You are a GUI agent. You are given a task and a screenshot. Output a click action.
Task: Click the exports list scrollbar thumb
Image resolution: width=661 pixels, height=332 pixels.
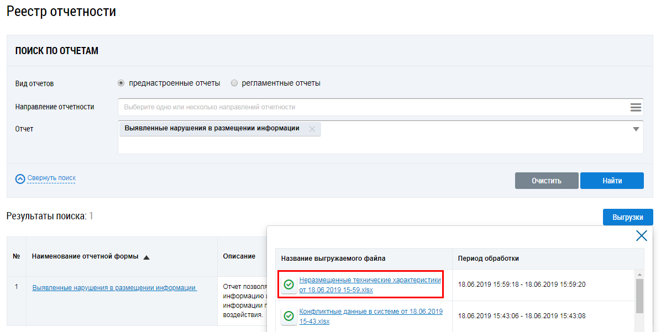pos(640,296)
